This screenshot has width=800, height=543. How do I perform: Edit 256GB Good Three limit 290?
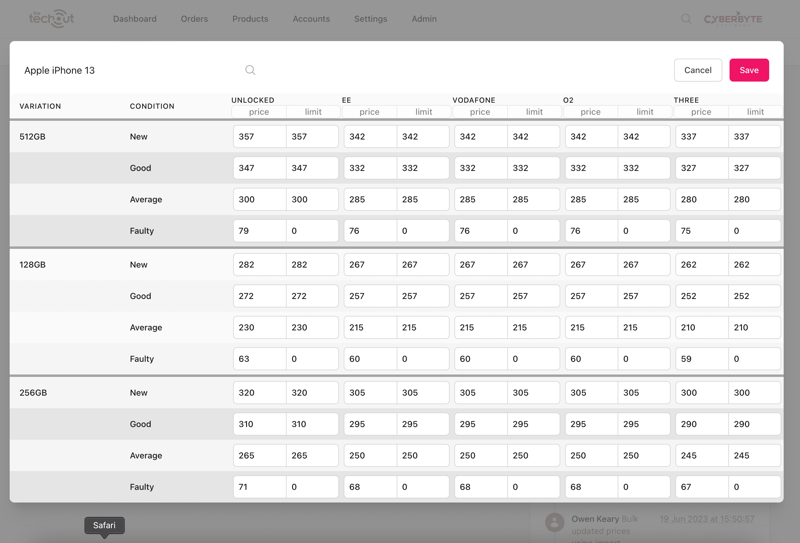pyautogui.click(x=755, y=424)
